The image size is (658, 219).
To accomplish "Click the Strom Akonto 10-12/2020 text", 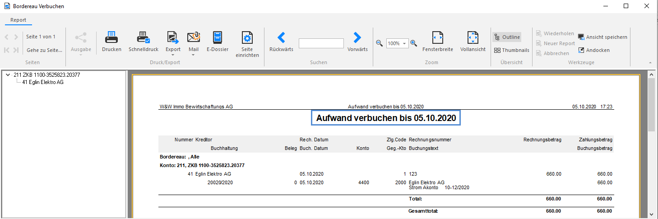I will pos(439,187).
